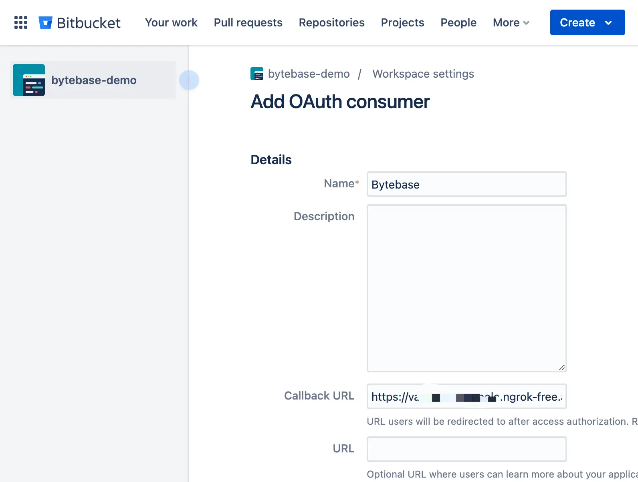
Task: Open Workspace settings breadcrumb link
Action: (x=423, y=74)
